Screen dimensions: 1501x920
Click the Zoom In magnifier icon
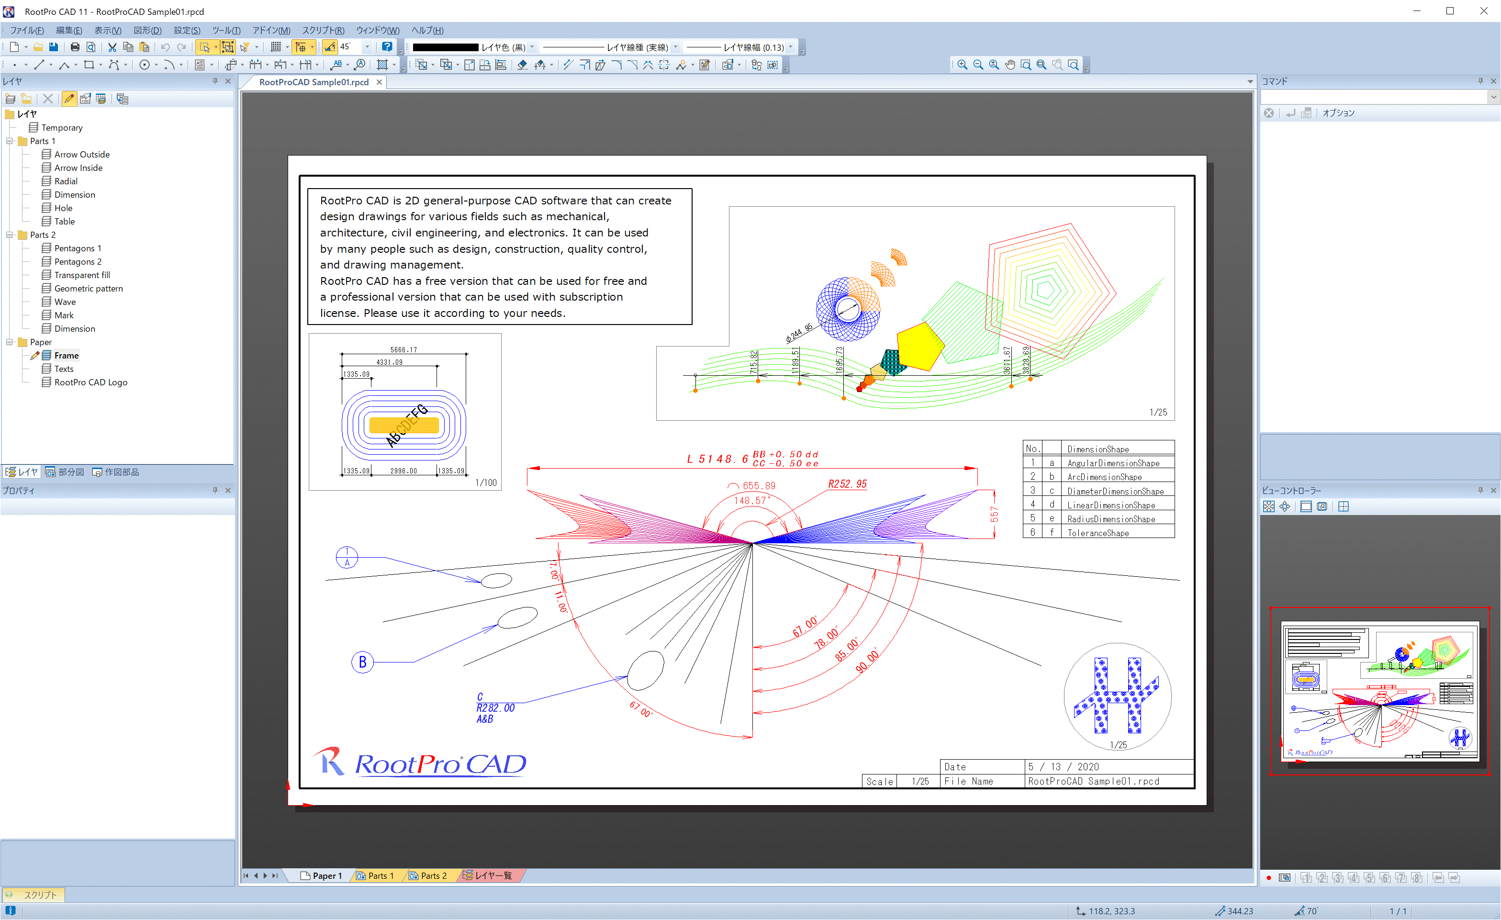963,65
